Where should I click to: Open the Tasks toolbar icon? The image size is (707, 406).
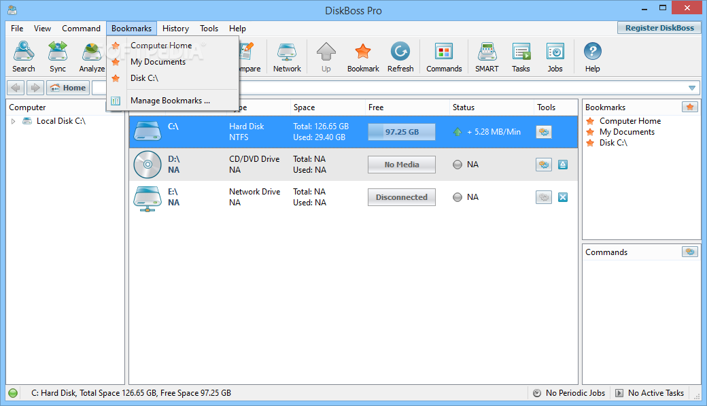coord(521,57)
